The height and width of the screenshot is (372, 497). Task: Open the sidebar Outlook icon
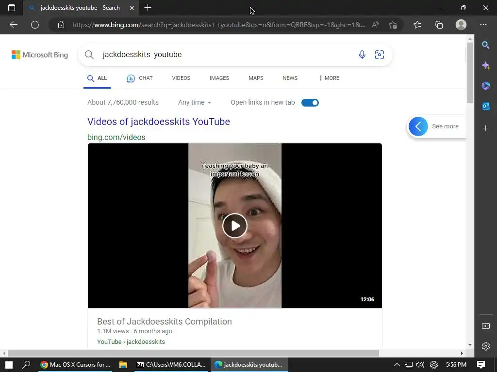(485, 106)
